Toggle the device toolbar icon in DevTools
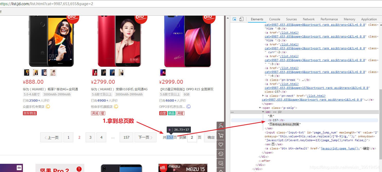The image size is (382, 172). (241, 19)
